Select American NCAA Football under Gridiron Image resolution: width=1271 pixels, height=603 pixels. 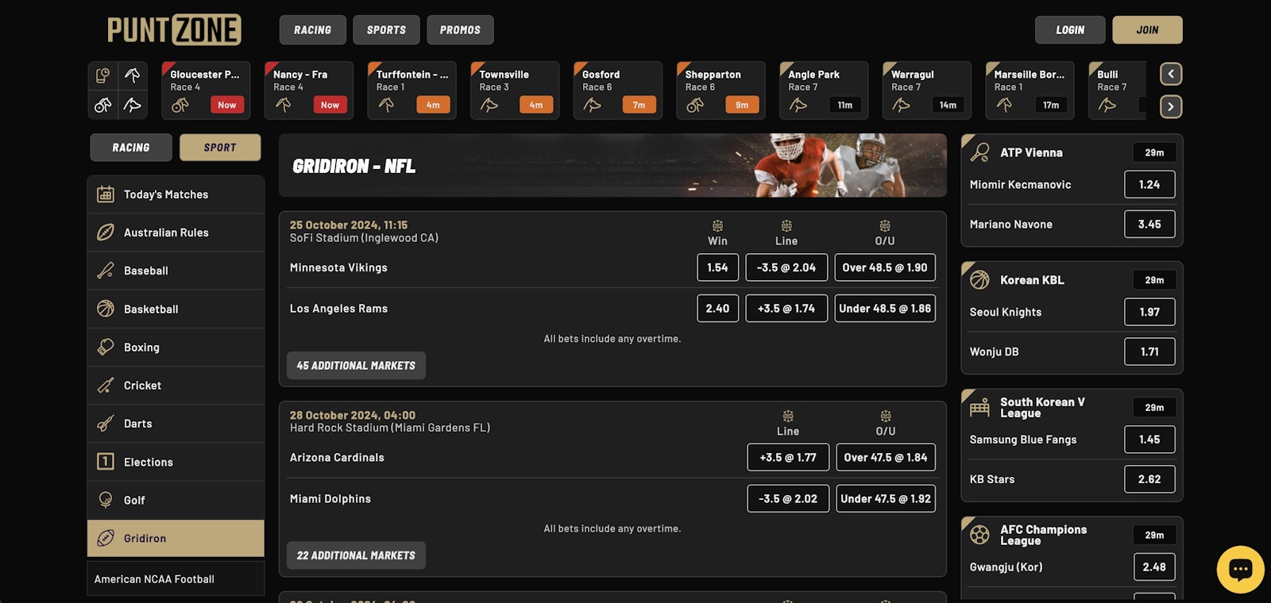[x=154, y=579]
